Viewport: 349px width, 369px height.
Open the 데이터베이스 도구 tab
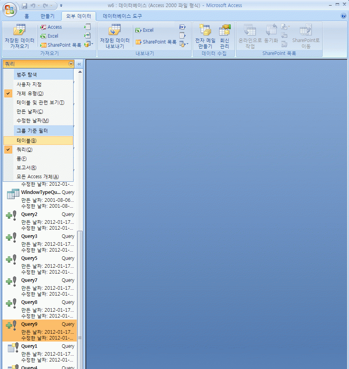click(x=122, y=16)
